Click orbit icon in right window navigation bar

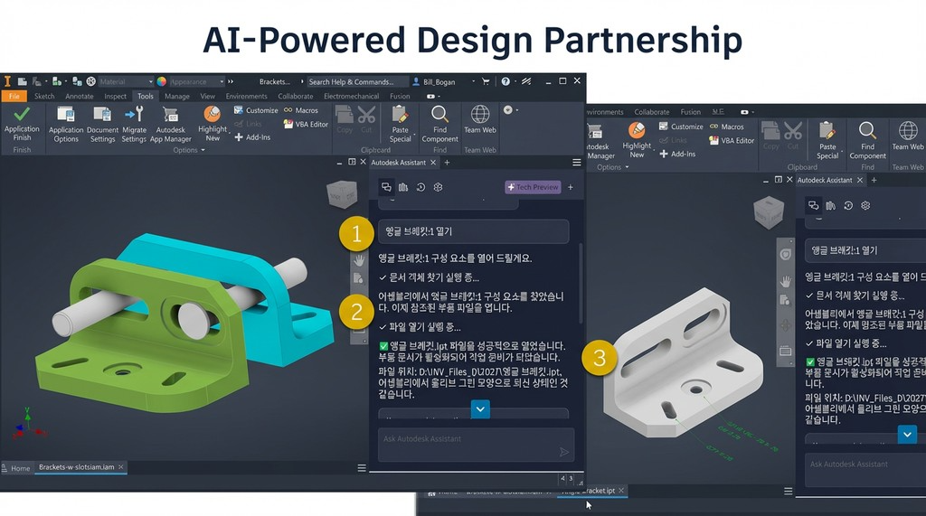click(786, 325)
